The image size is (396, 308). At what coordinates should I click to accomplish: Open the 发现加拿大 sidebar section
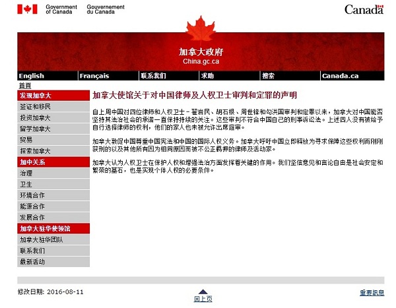pyautogui.click(x=53, y=96)
